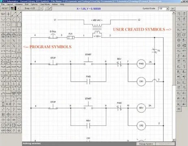Screen dimensions: 188x146
Task: Click the Step = 0.25 button
Action: [30, 9]
